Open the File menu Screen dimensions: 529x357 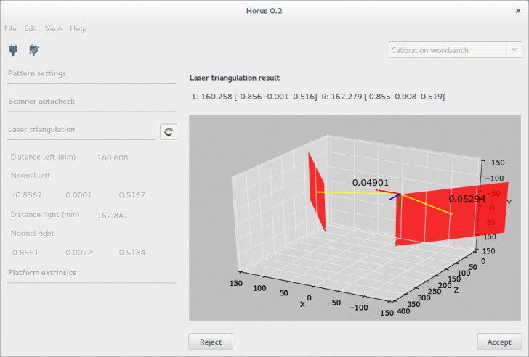coord(10,28)
